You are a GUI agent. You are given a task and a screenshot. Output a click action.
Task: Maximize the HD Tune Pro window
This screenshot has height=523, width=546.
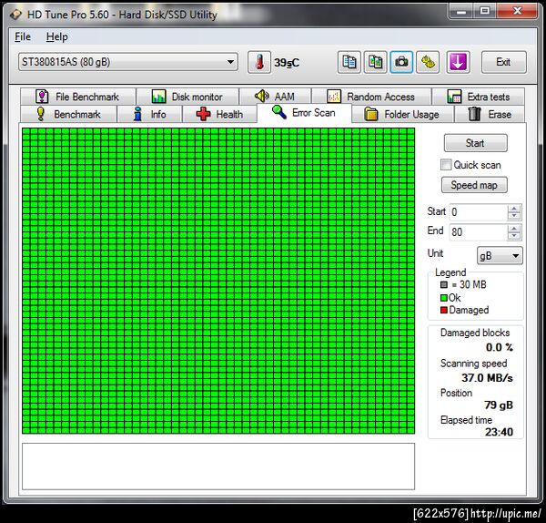tap(485, 11)
